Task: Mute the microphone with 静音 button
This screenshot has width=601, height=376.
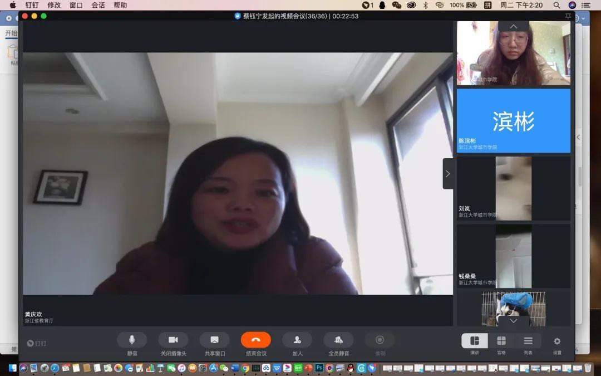Action: coord(132,340)
